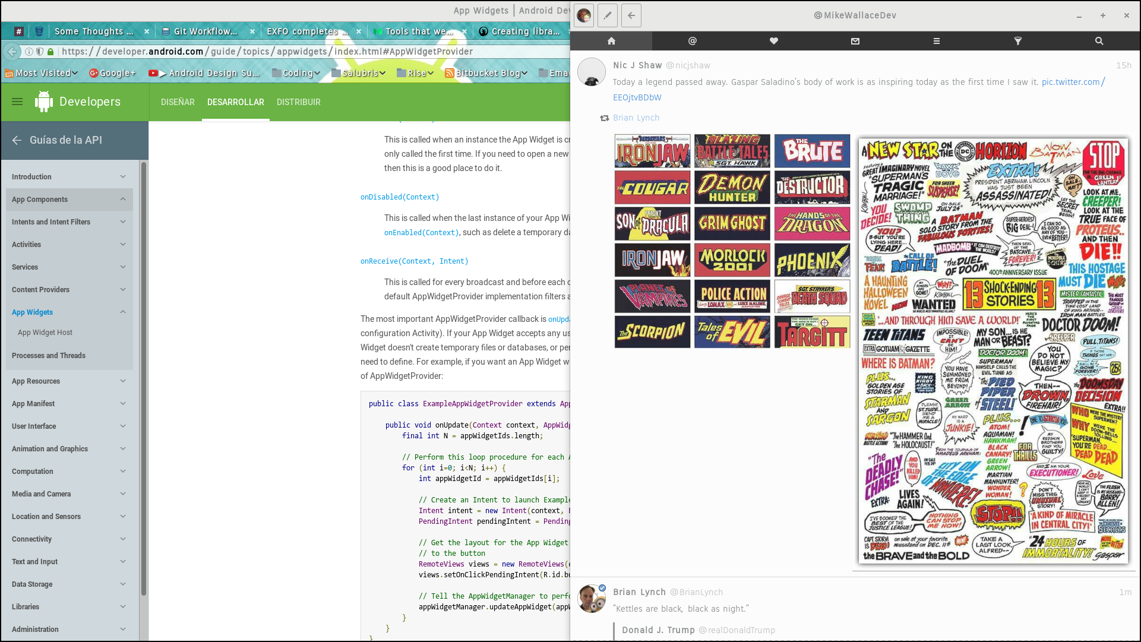
Task: Open Nic J Shaw's profile avatar
Action: [x=592, y=72]
